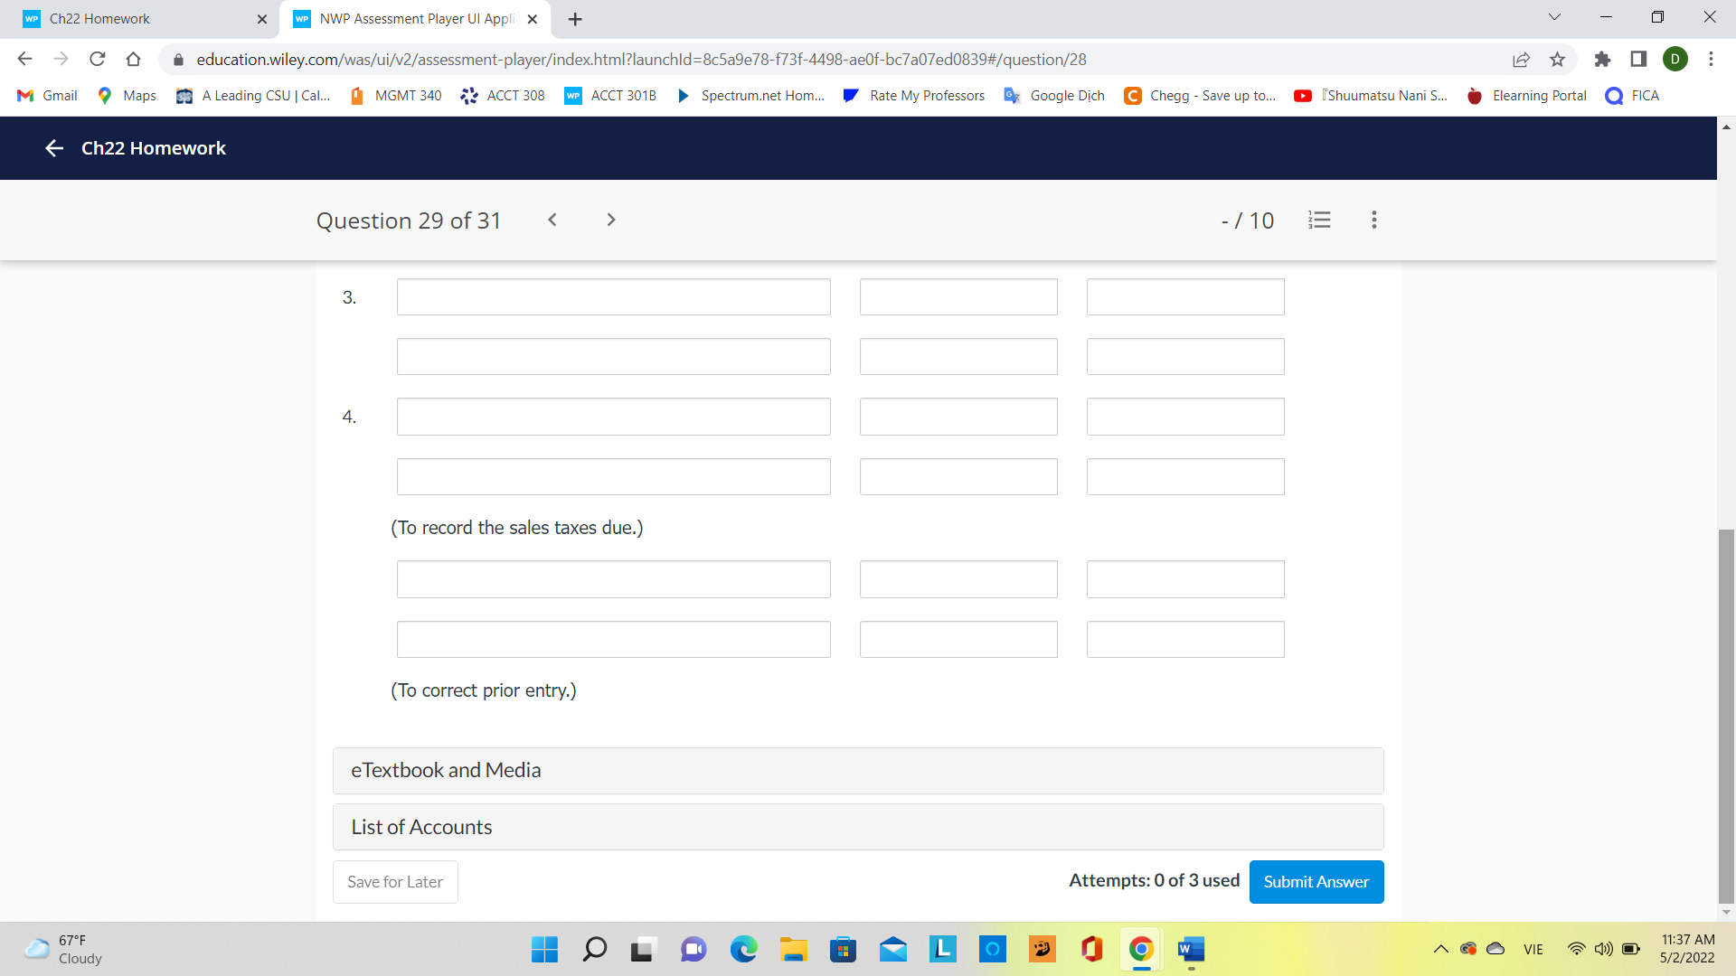Advance to the next question via right chevron
Image resolution: width=1736 pixels, height=976 pixels.
coord(611,220)
